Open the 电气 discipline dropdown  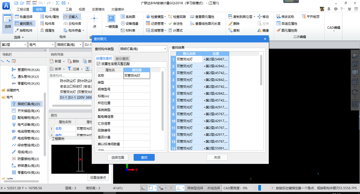coord(42,45)
